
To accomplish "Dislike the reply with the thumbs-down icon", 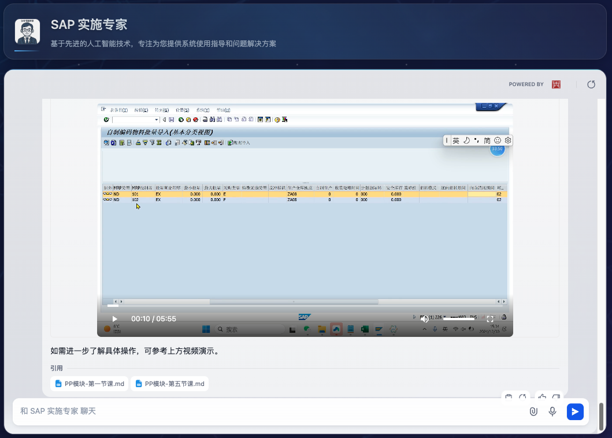I will (x=556, y=396).
